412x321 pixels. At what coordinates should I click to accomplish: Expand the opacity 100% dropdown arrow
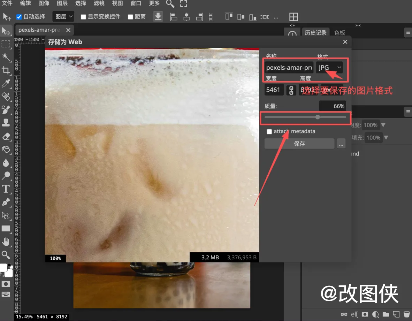383,125
